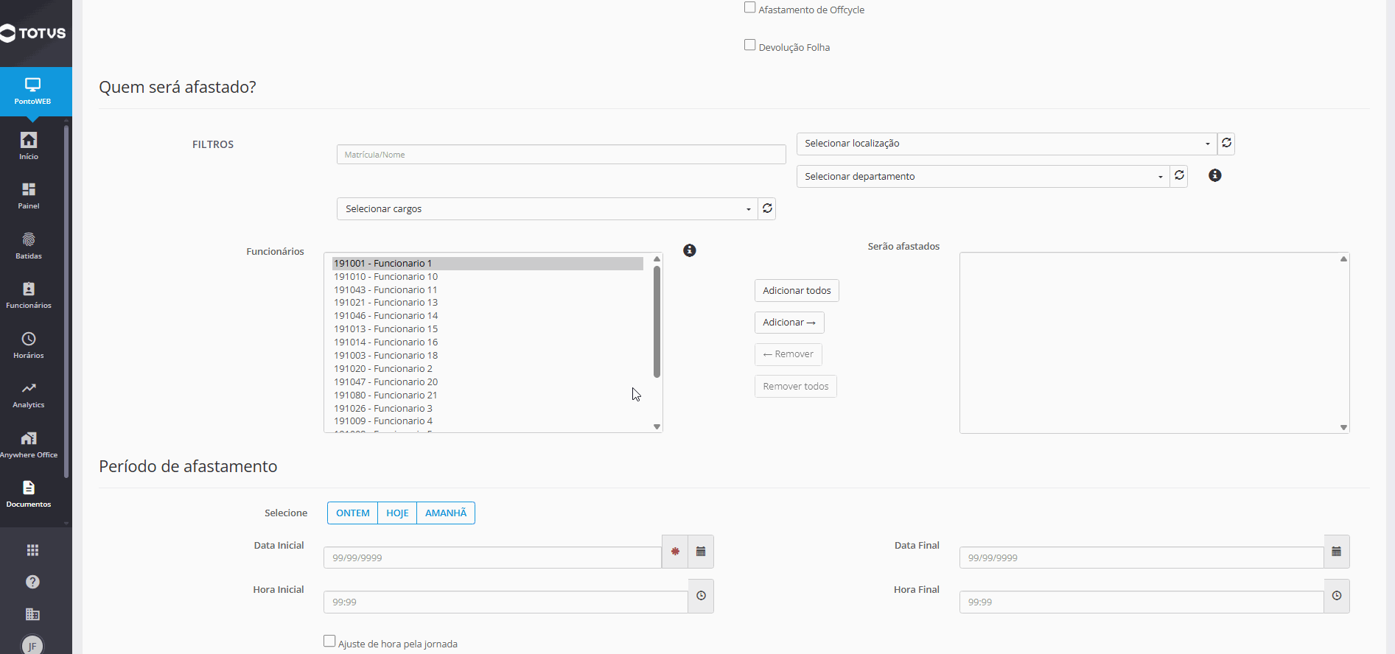This screenshot has height=654, width=1395.
Task: Expand Selecionar cargos dropdown
Action: [548, 208]
